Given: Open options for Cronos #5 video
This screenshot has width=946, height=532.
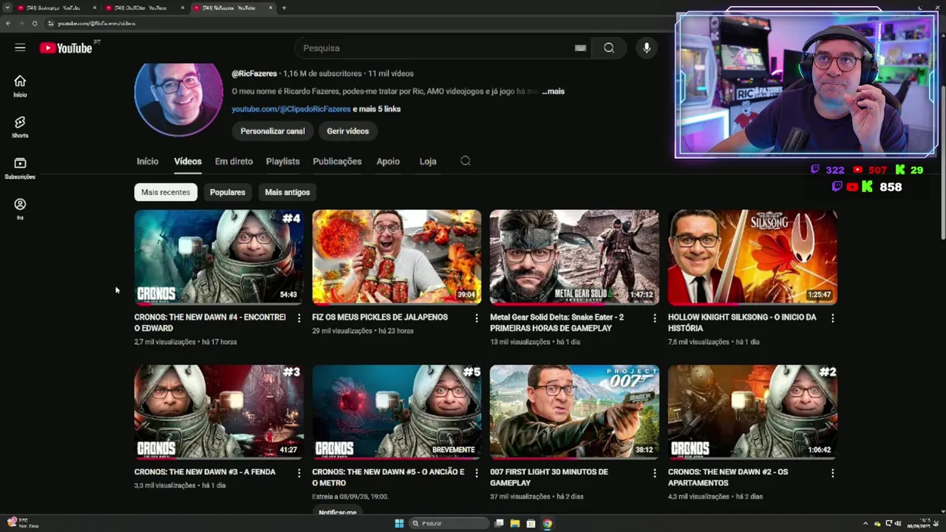Looking at the screenshot, I should coord(476,473).
